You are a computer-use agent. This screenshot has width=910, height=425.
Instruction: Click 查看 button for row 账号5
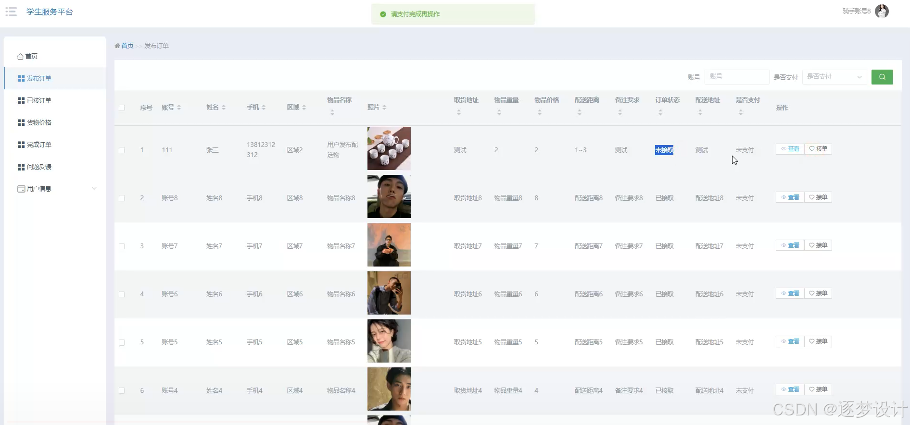(x=790, y=341)
